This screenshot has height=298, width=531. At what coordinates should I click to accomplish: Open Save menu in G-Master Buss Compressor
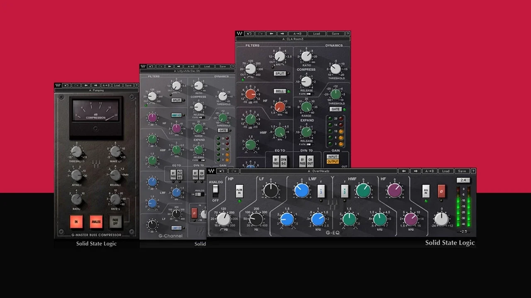click(128, 85)
